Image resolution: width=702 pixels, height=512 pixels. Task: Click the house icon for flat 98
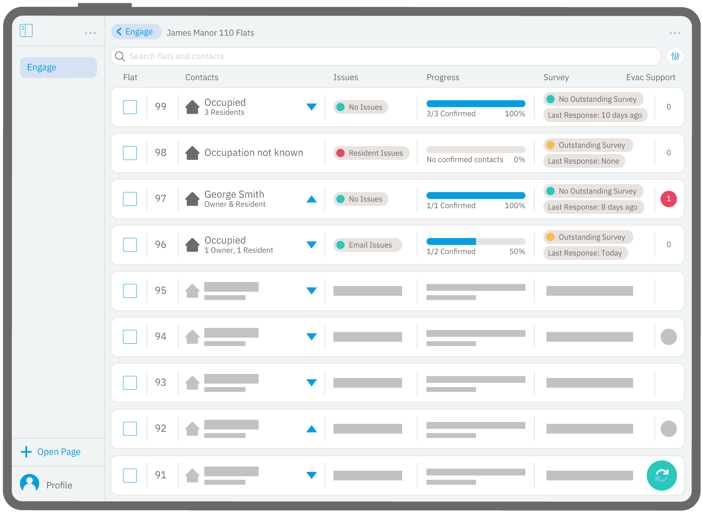(192, 153)
